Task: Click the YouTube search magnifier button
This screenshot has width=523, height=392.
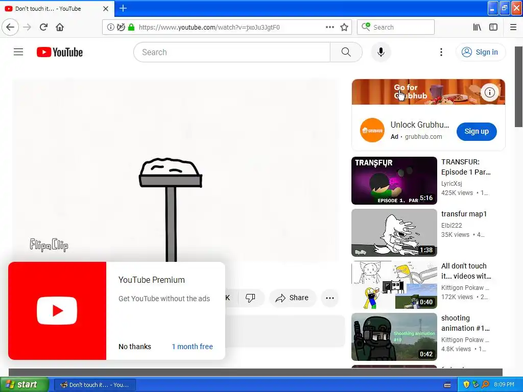Action: coord(346,52)
